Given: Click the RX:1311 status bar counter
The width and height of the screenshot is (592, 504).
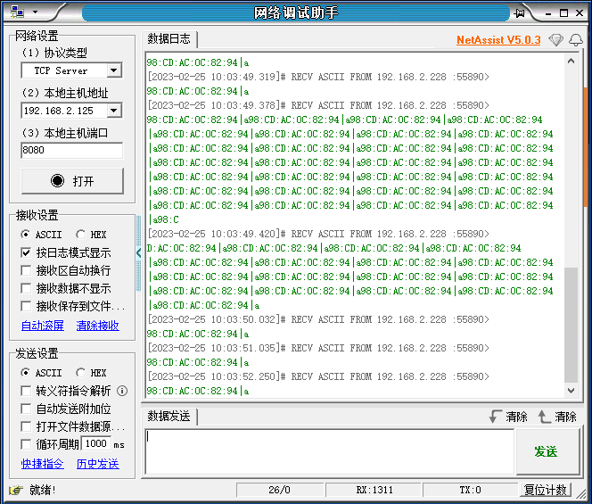Looking at the screenshot, I should [374, 490].
